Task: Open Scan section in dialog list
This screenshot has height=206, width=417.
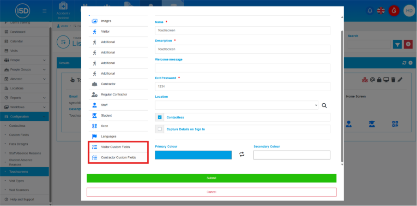Action: (x=118, y=126)
